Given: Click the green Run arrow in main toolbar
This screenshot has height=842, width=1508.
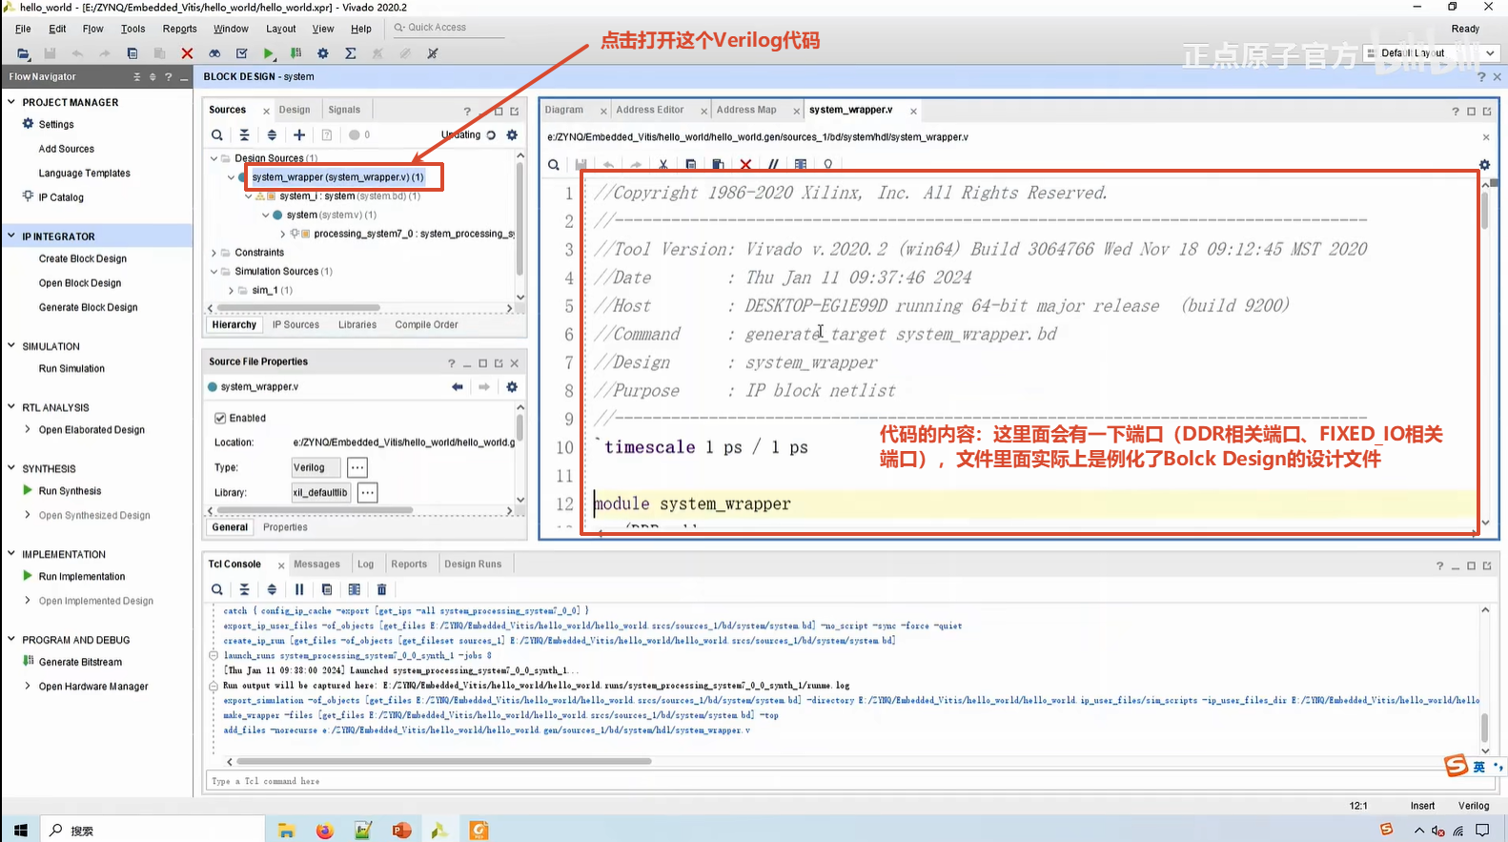Looking at the screenshot, I should click(x=269, y=53).
